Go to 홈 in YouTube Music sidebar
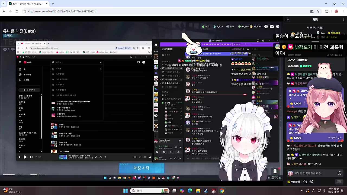Viewport: 347px width, 195px height. (22, 69)
